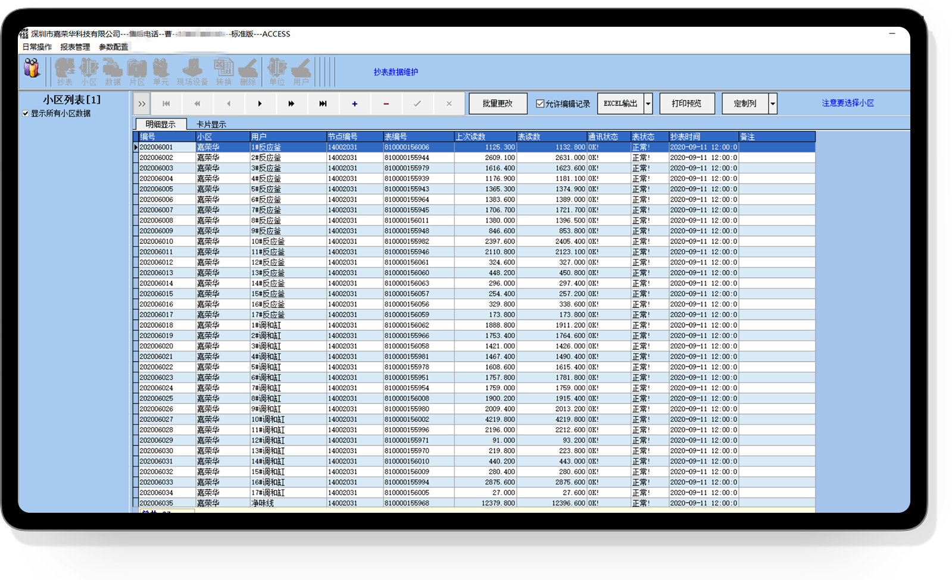Screen dimensions: 952x580
Task: Switch to the 明细显示 tab
Action: click(161, 124)
